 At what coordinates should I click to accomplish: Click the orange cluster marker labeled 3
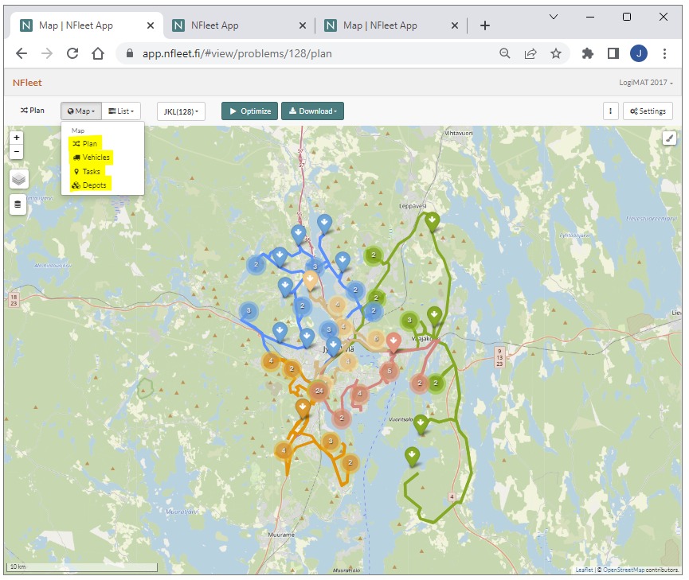331,442
